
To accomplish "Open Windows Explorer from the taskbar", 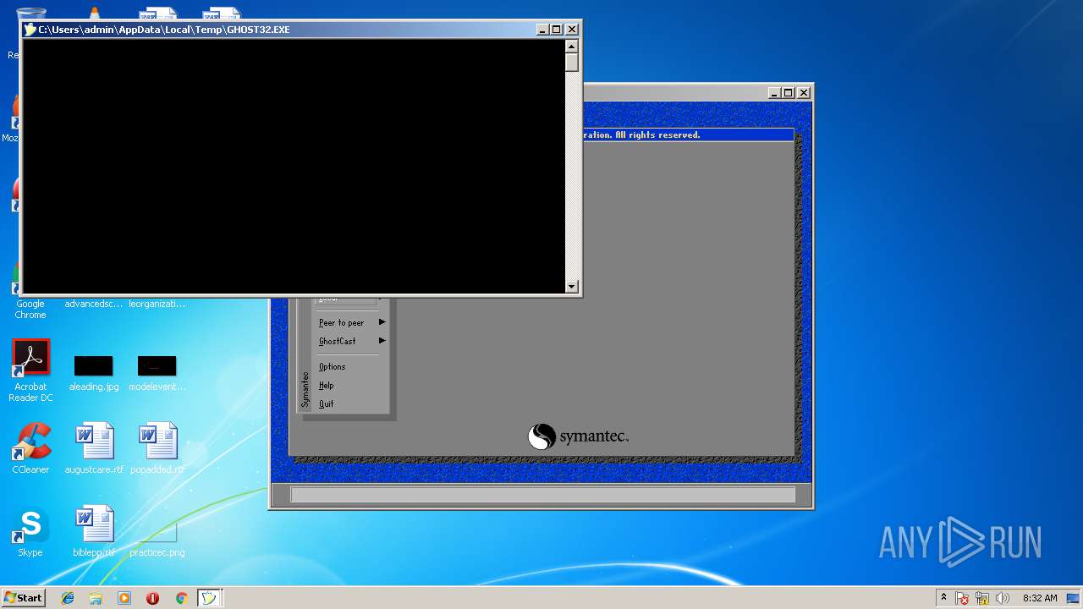I will tap(96, 598).
